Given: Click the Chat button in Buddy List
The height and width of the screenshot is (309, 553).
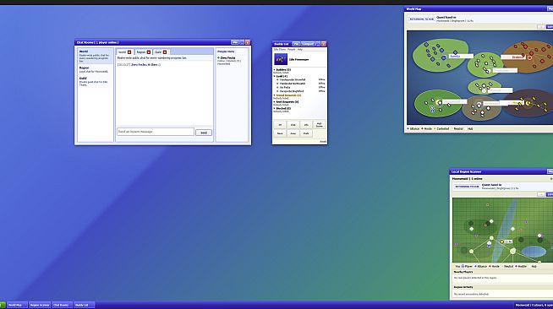Looking at the screenshot, I should coord(293,125).
